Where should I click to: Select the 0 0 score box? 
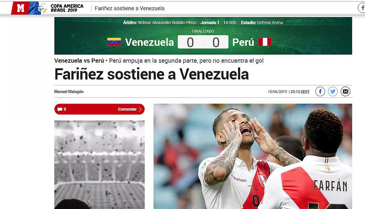203,42
